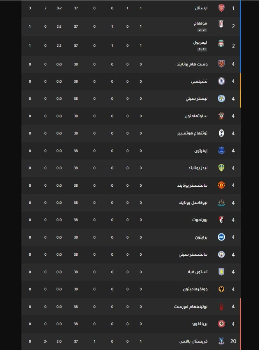Click the Leicester City crest

coord(221,99)
